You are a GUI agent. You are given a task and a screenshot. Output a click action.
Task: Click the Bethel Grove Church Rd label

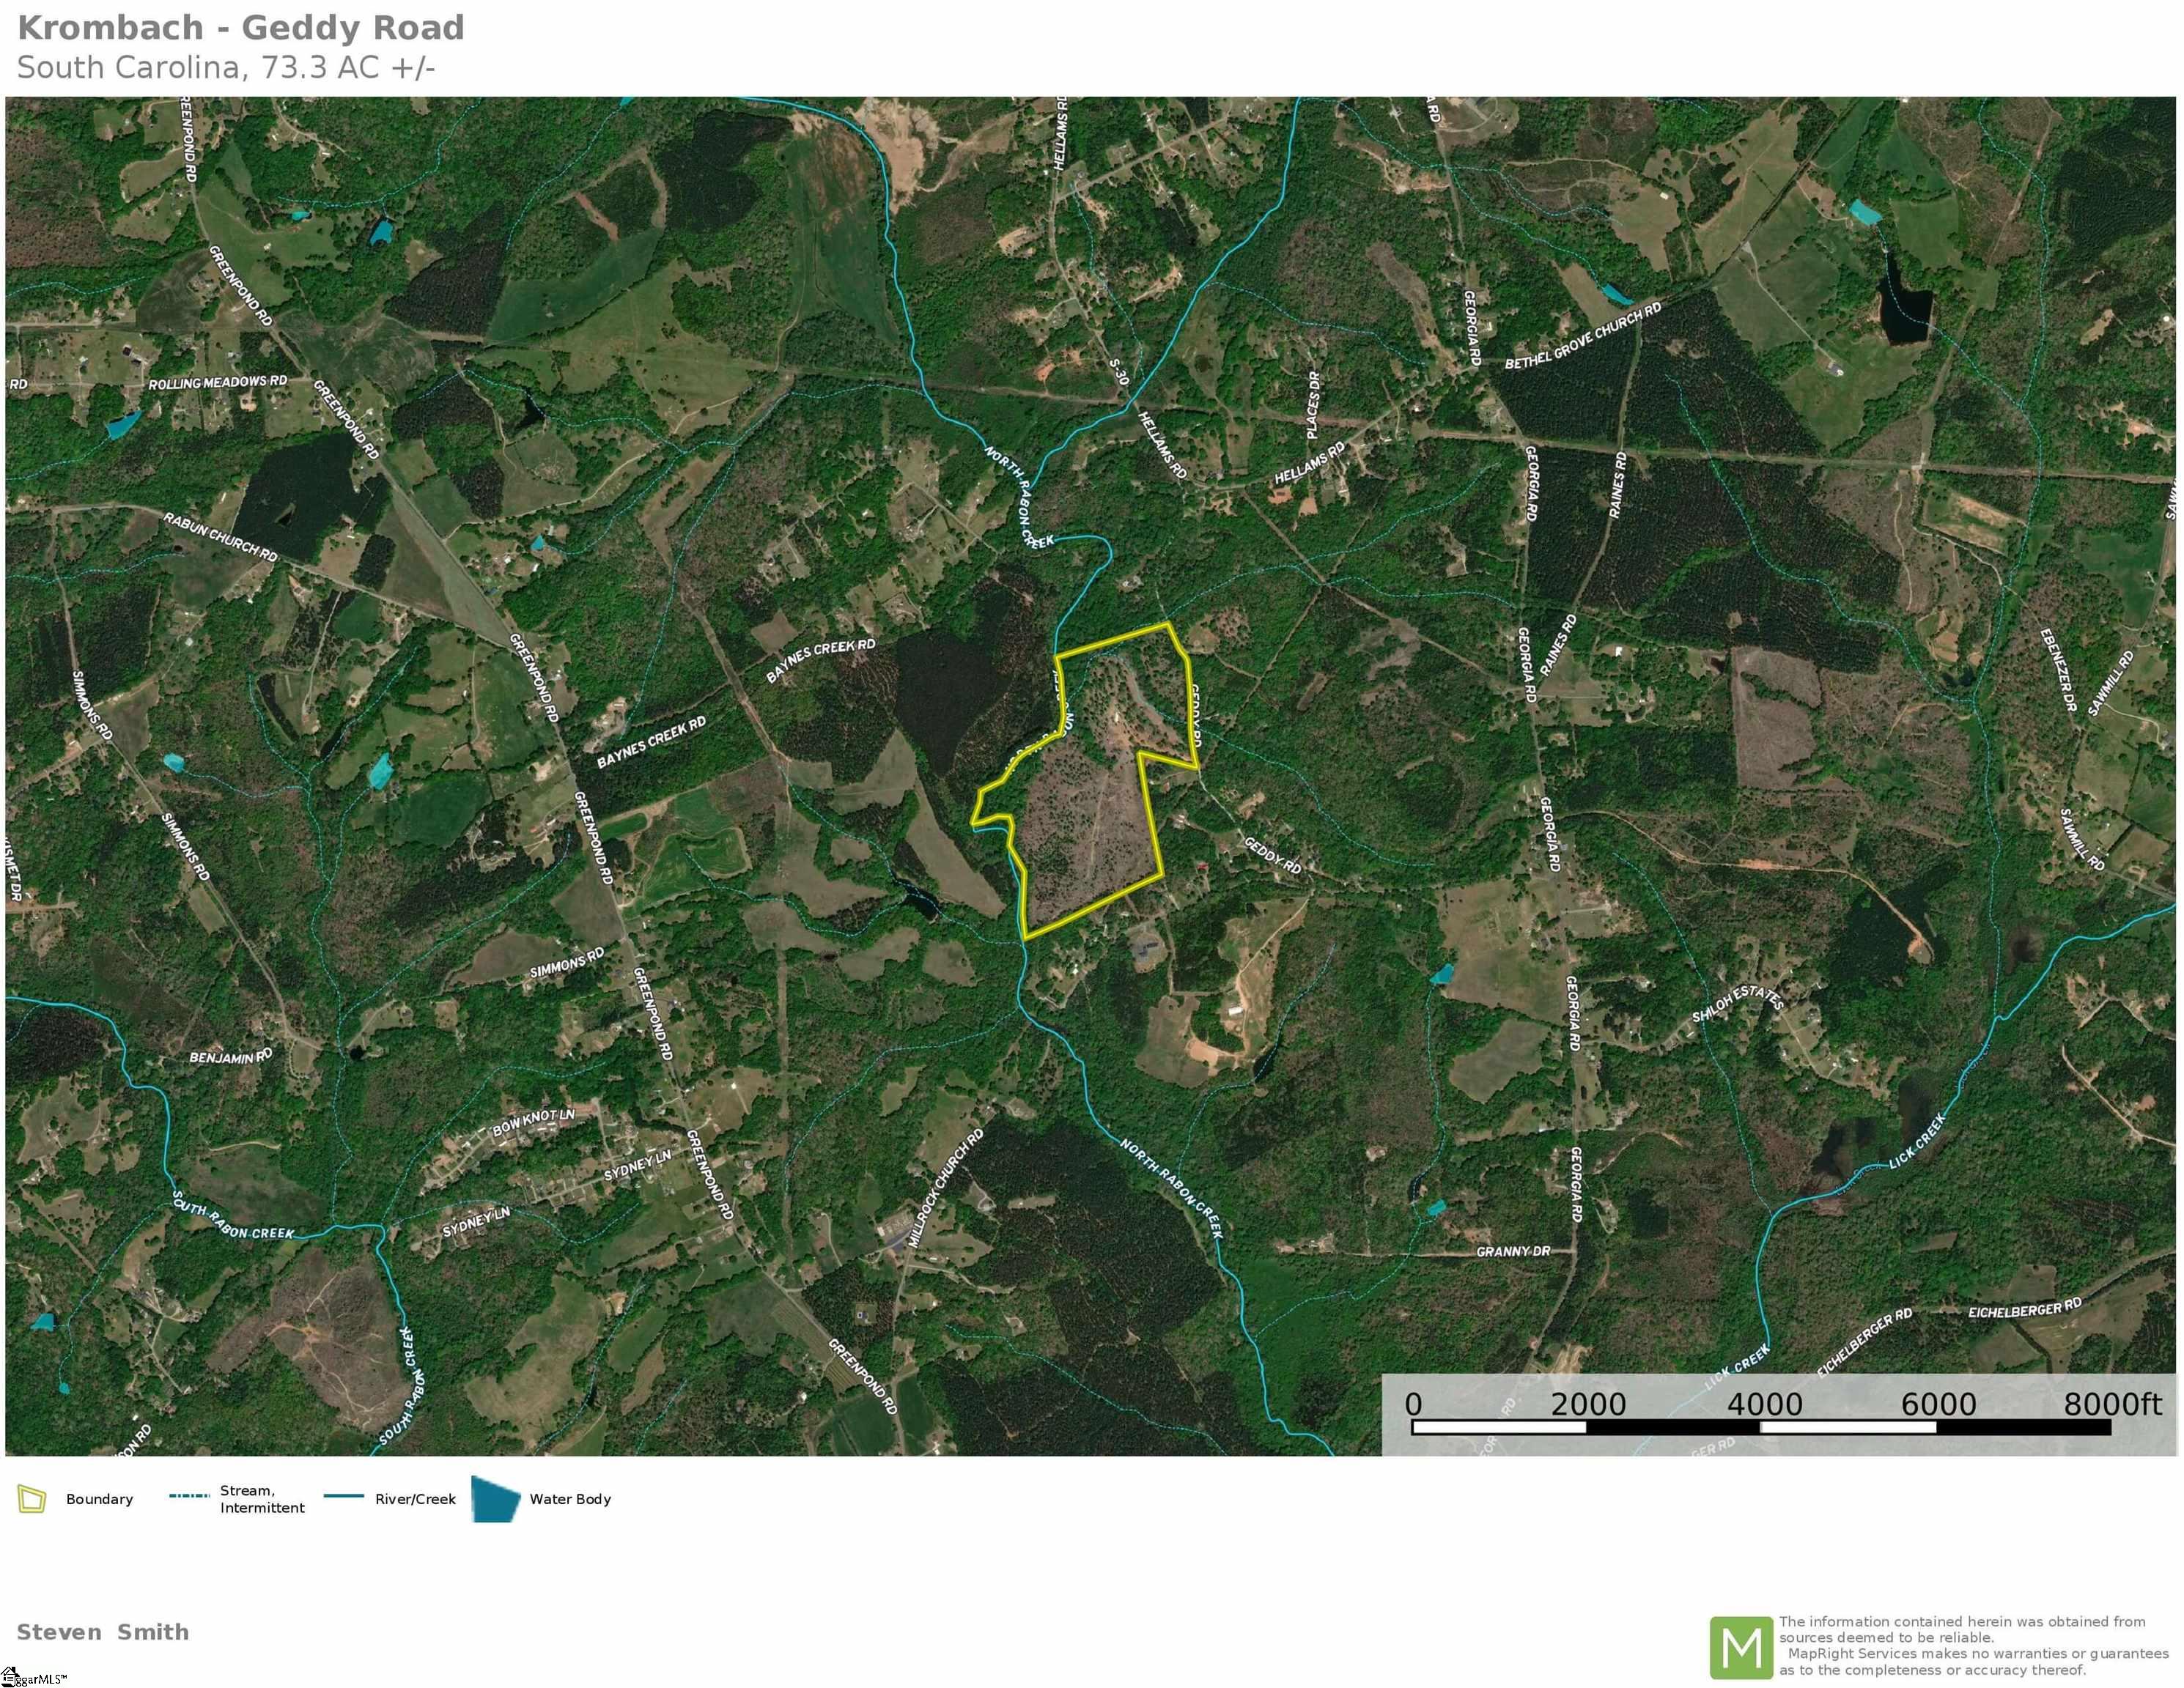(1583, 335)
